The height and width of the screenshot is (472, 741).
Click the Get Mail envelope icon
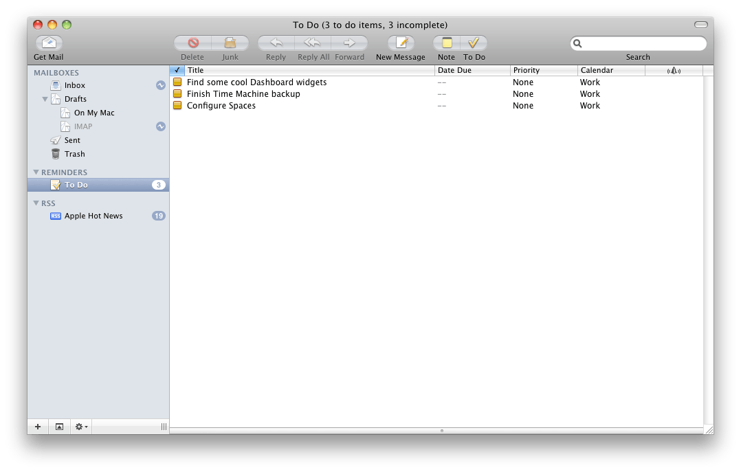(49, 43)
